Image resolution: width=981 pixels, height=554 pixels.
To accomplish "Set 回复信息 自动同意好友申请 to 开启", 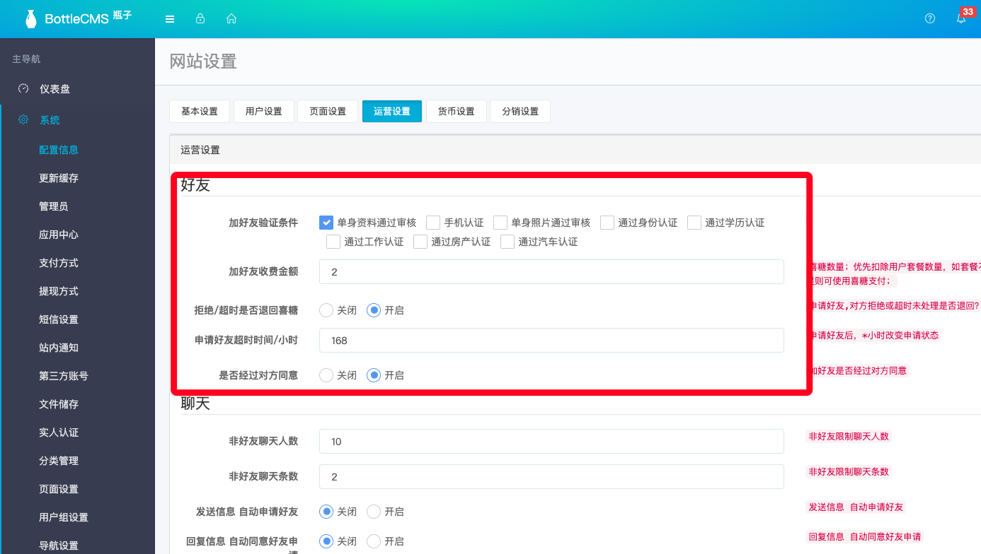I will click(x=374, y=541).
